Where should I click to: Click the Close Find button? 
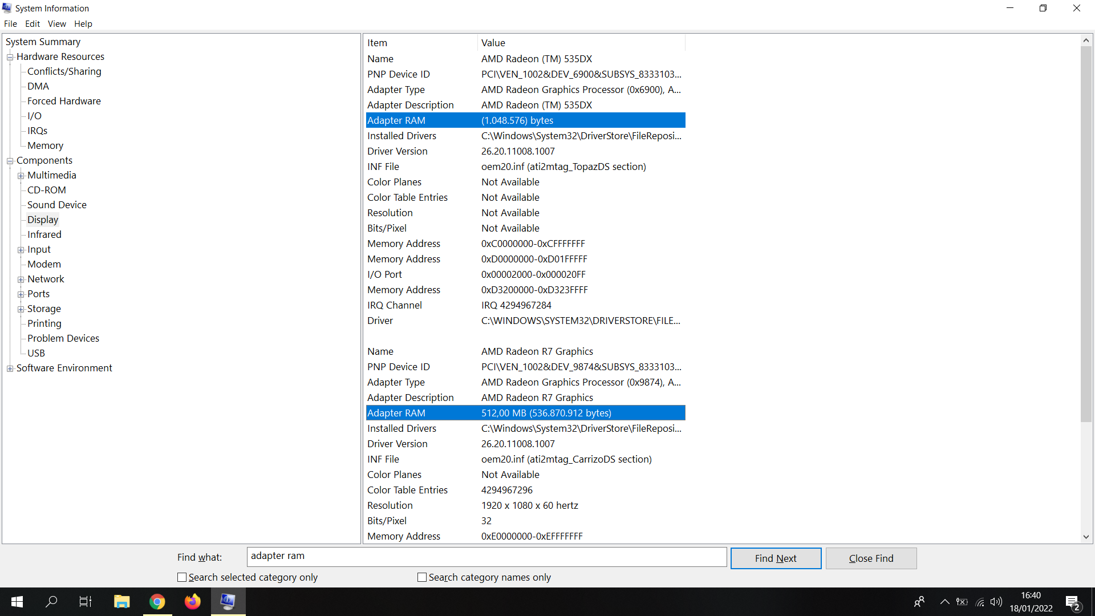(871, 558)
